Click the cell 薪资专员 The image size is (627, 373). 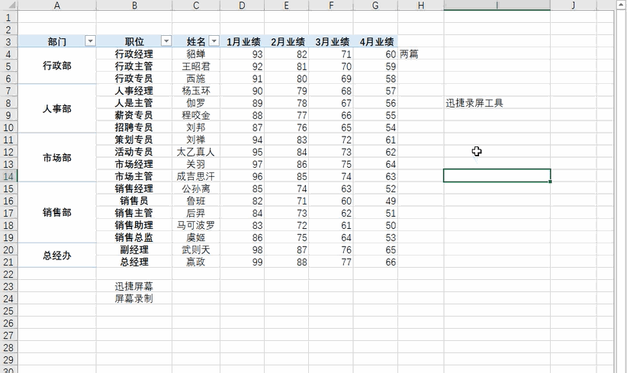pyautogui.click(x=134, y=115)
